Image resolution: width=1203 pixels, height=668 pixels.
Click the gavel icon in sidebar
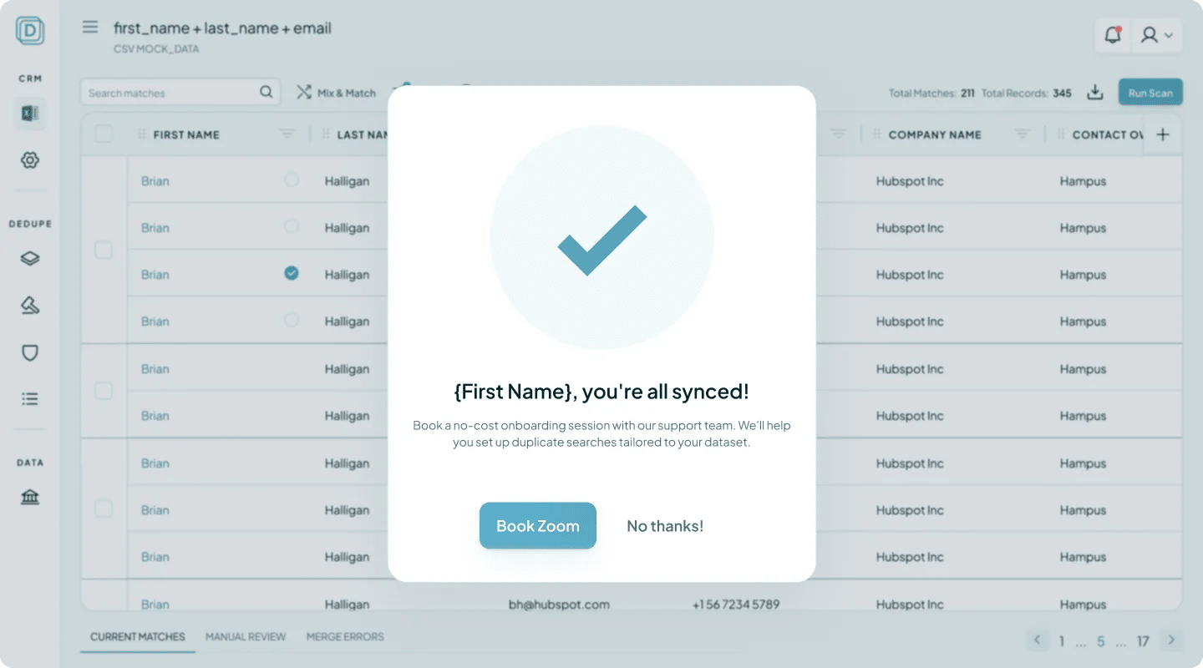pos(30,306)
